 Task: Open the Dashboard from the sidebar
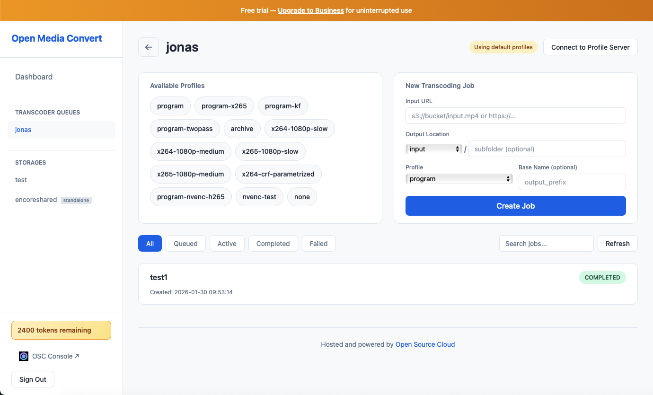(x=34, y=76)
